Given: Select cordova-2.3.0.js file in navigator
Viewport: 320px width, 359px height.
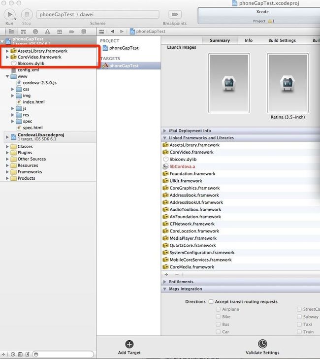Looking at the screenshot, I should click(39, 83).
